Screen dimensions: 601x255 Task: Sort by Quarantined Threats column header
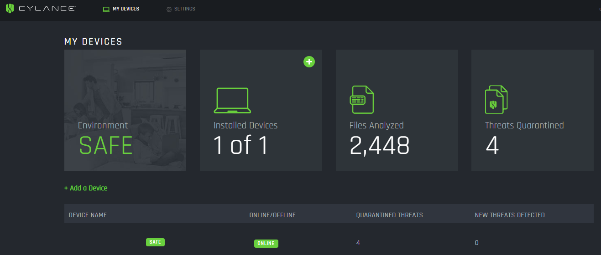pyautogui.click(x=389, y=215)
